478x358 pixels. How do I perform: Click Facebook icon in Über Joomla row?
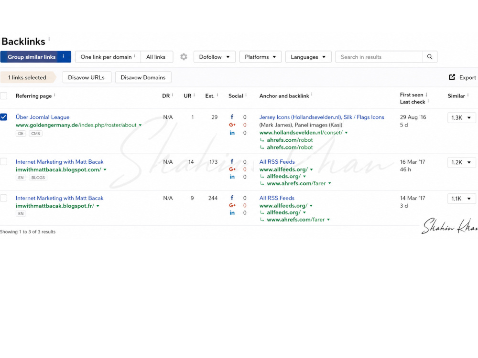coord(232,117)
